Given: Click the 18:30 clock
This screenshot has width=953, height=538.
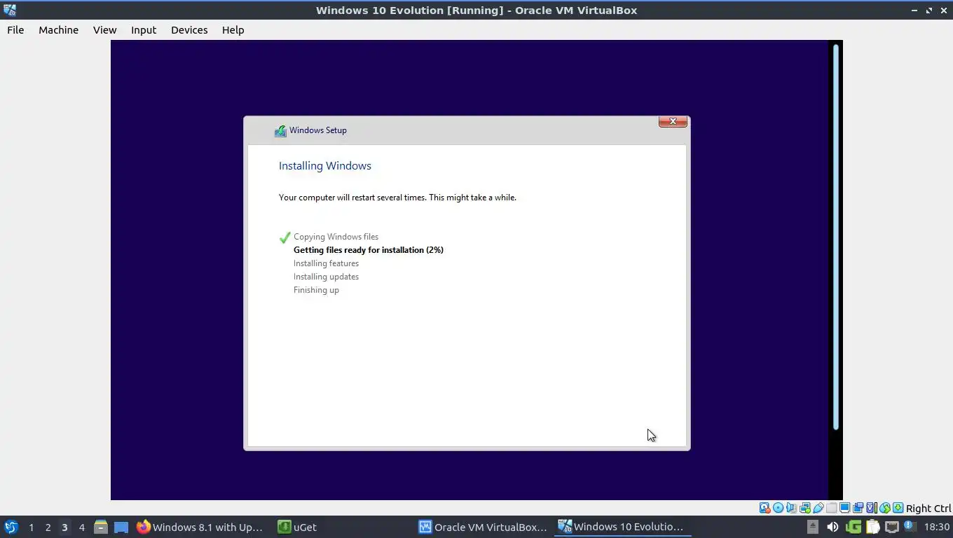Looking at the screenshot, I should tap(936, 527).
